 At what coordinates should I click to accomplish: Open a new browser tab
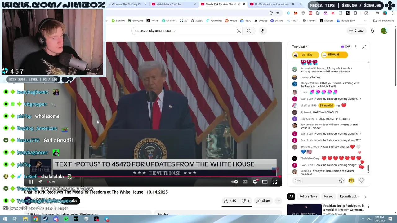pyautogui.click(x=300, y=4)
